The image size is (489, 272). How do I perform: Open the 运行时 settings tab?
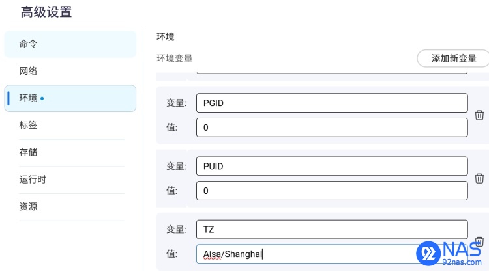tap(70, 179)
